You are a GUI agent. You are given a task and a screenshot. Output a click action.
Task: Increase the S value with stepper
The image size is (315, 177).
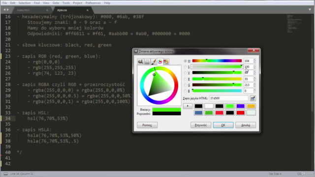click(x=254, y=65)
